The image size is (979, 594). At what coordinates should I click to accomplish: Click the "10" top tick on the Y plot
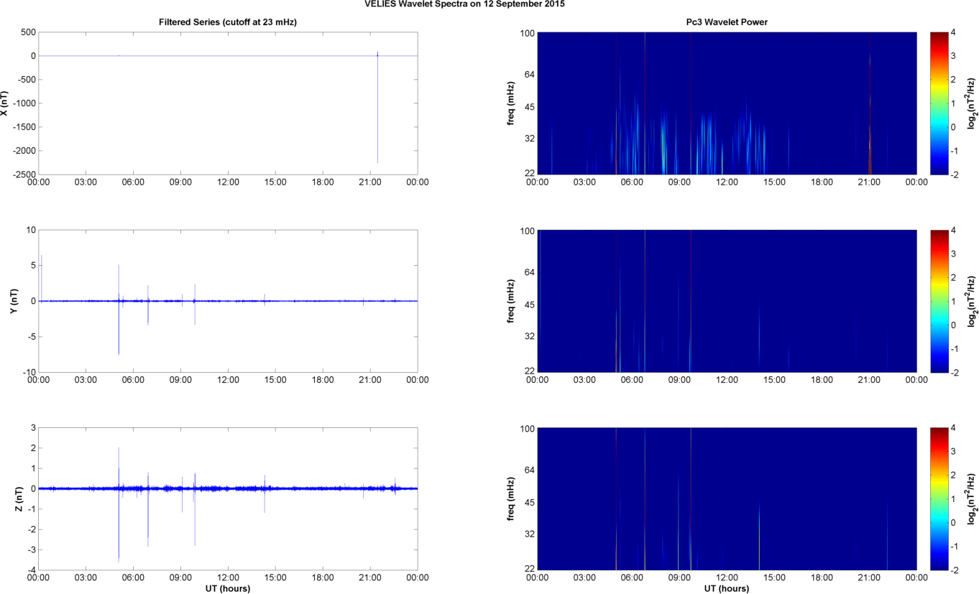[x=31, y=230]
